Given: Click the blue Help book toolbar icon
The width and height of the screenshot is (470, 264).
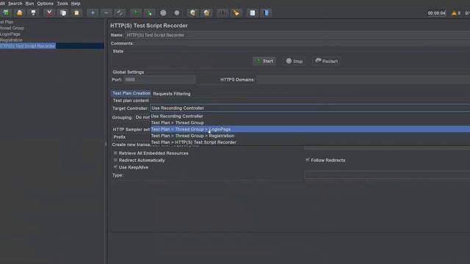Looking at the screenshot, I should [x=266, y=13].
